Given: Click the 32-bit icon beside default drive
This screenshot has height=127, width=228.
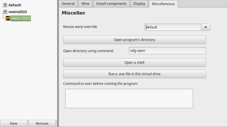Looking at the screenshot, I should pos(5,5).
